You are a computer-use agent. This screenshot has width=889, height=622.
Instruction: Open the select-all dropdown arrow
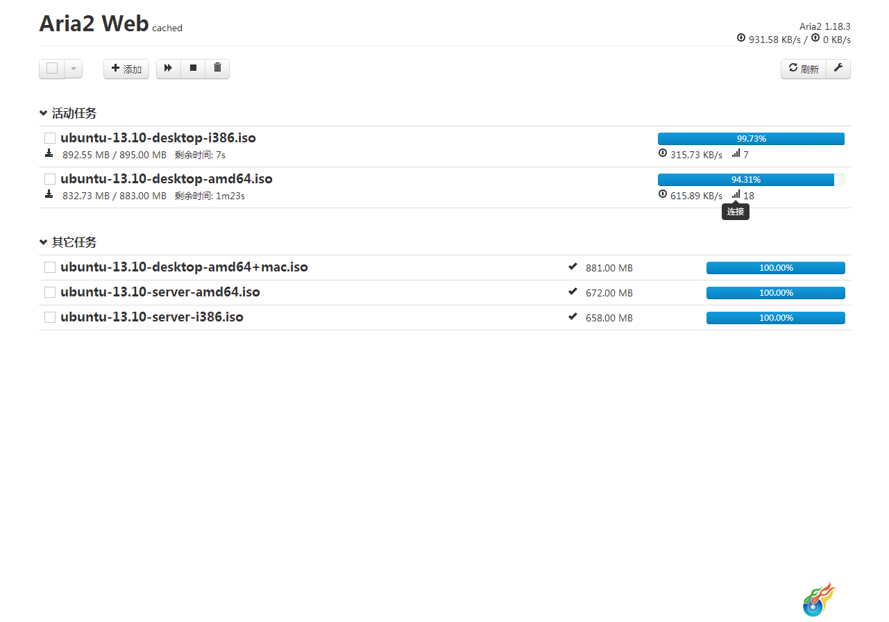coord(74,69)
